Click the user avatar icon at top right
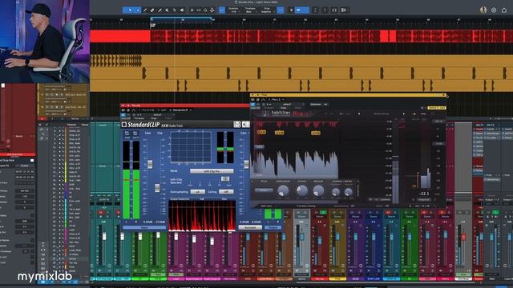This screenshot has height=288, width=513. click(483, 10)
